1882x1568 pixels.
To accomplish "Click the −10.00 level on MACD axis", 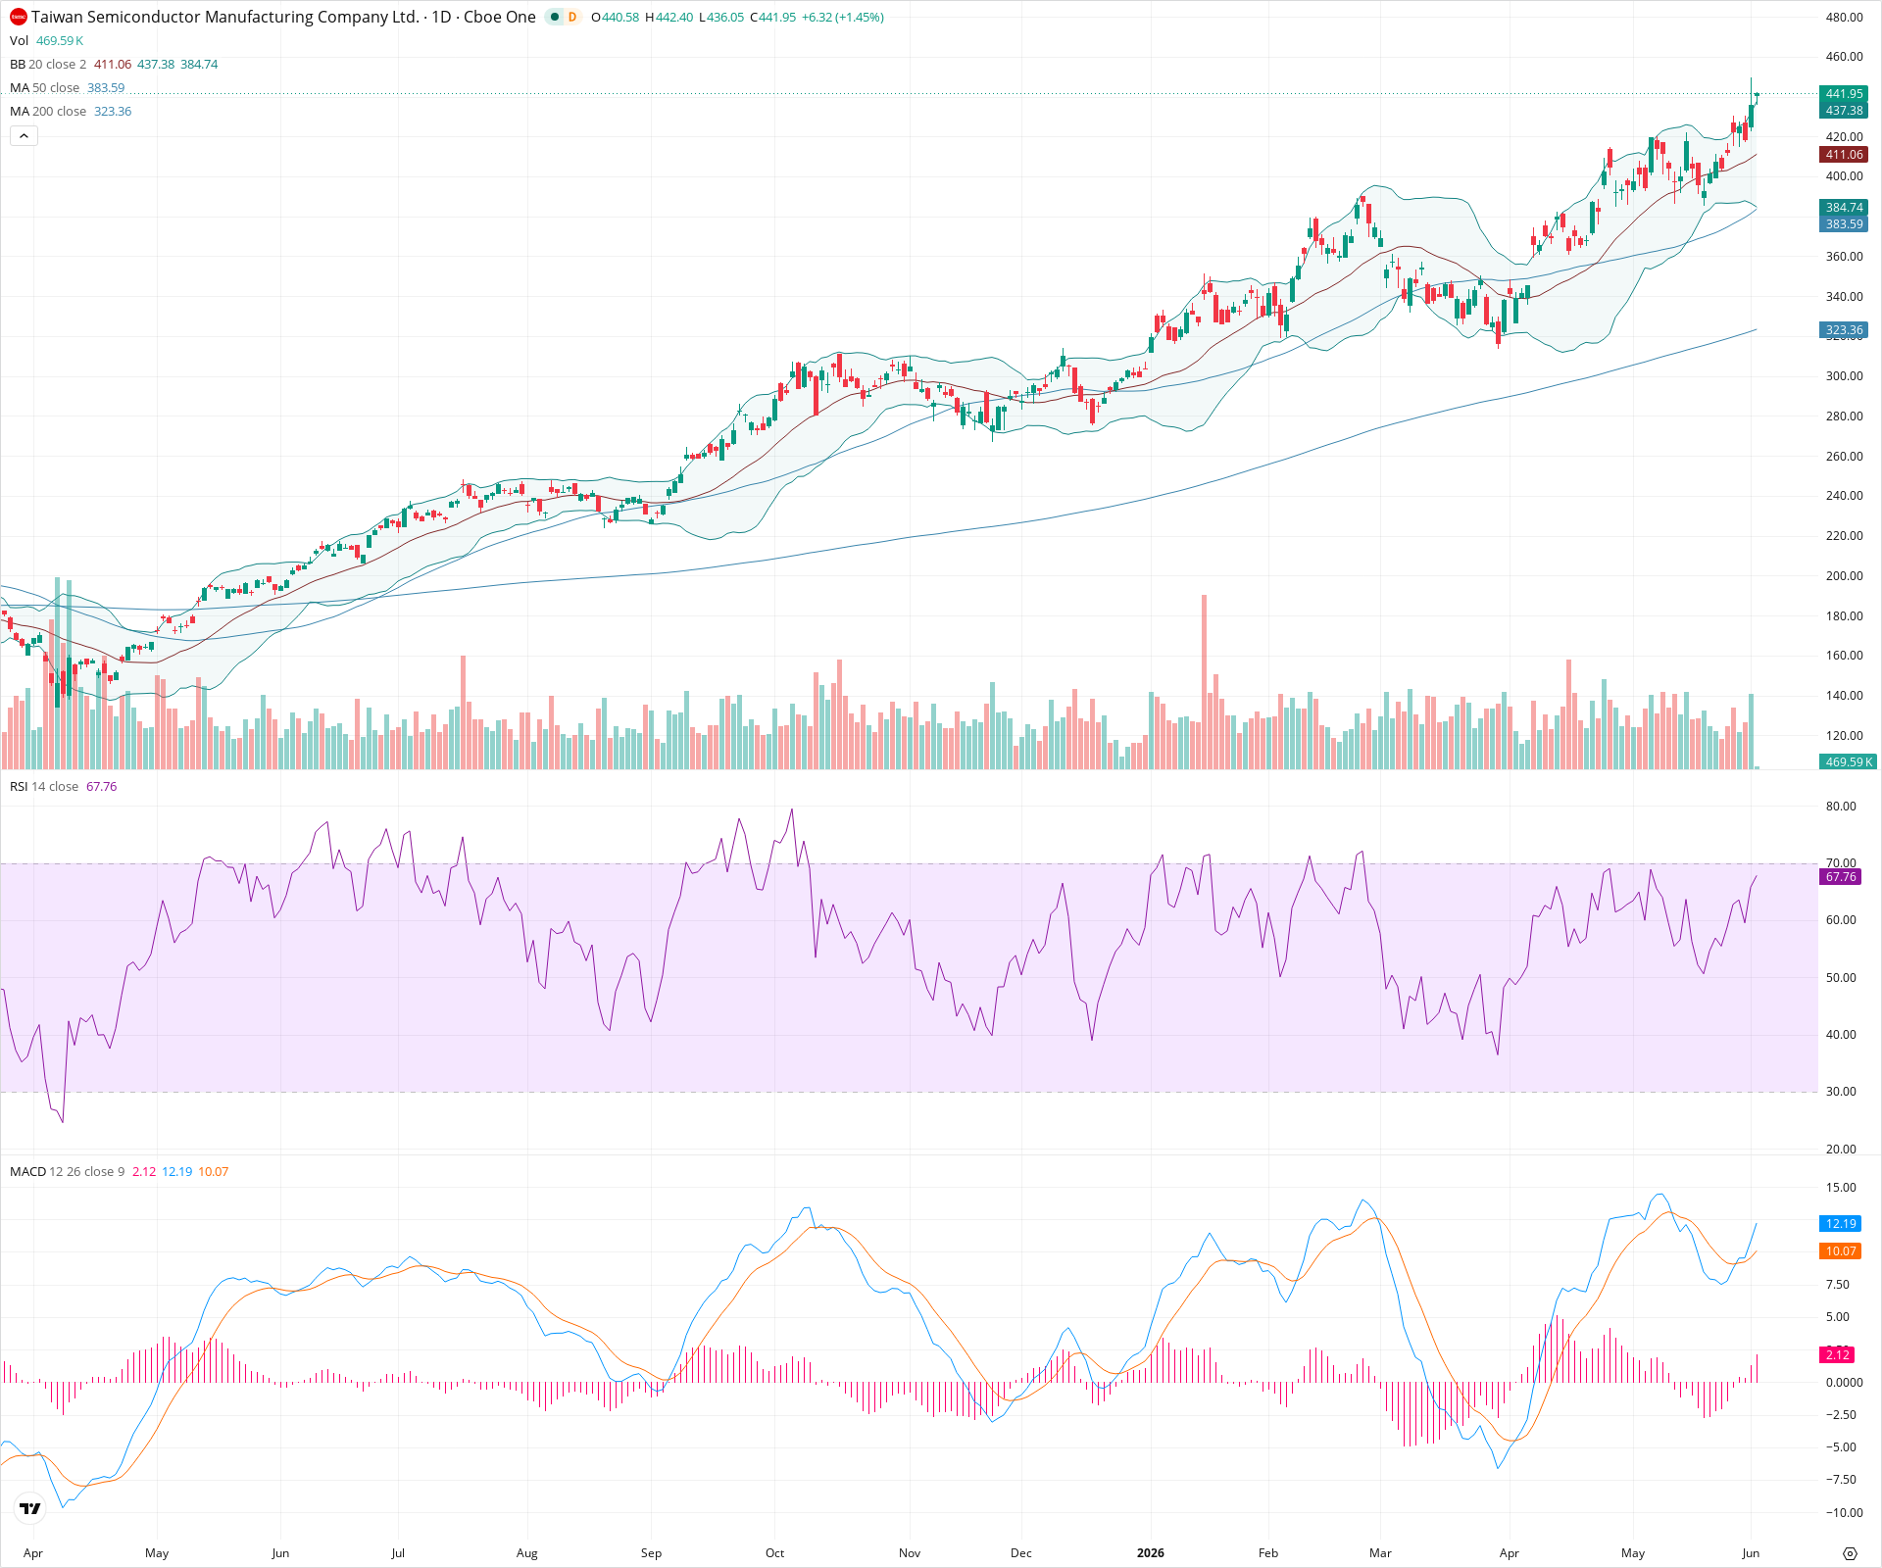I will tap(1844, 1512).
